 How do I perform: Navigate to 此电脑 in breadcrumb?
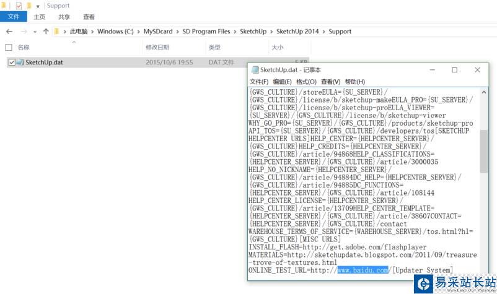click(x=79, y=32)
